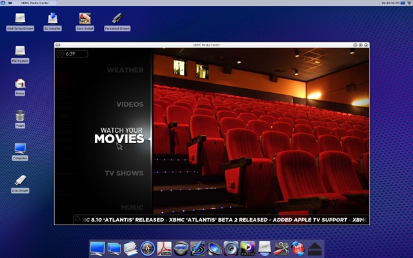Viewport: 413px width, 258px height.
Task: Select the TV SHOWS menu item
Action: click(124, 173)
